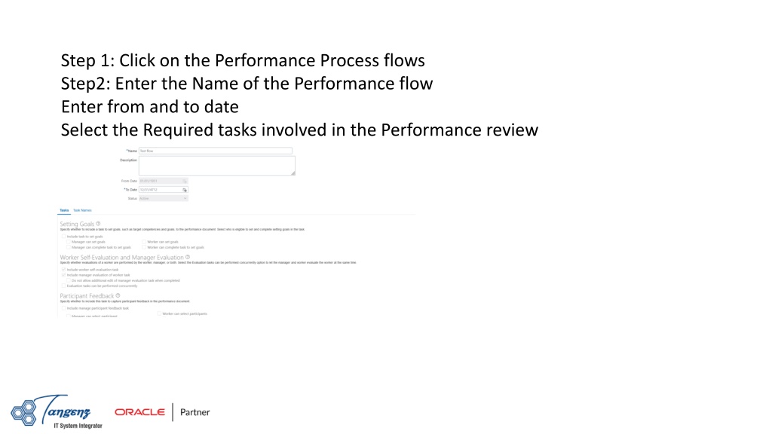The width and height of the screenshot is (772, 434).
Task: Check Worker can set goals
Action: [x=144, y=242]
